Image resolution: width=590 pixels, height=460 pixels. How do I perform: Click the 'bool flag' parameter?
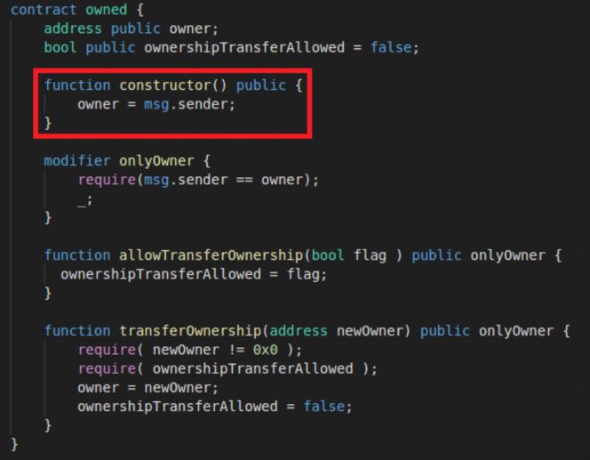tap(349, 256)
